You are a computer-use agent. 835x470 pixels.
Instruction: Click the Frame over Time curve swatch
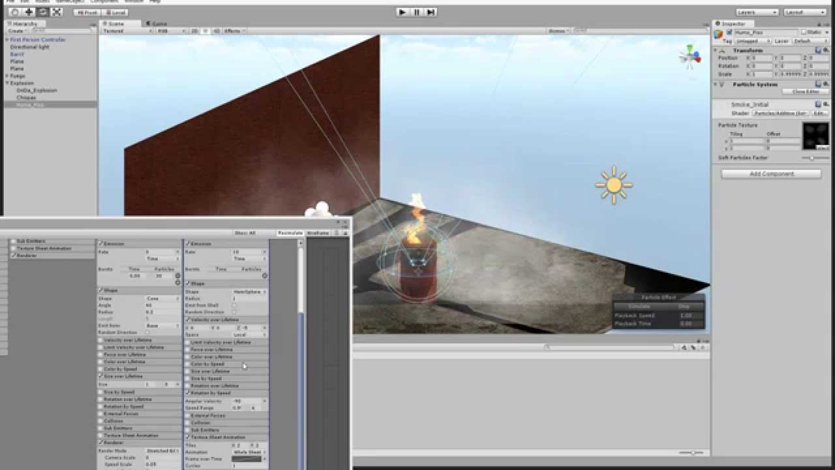click(x=246, y=459)
